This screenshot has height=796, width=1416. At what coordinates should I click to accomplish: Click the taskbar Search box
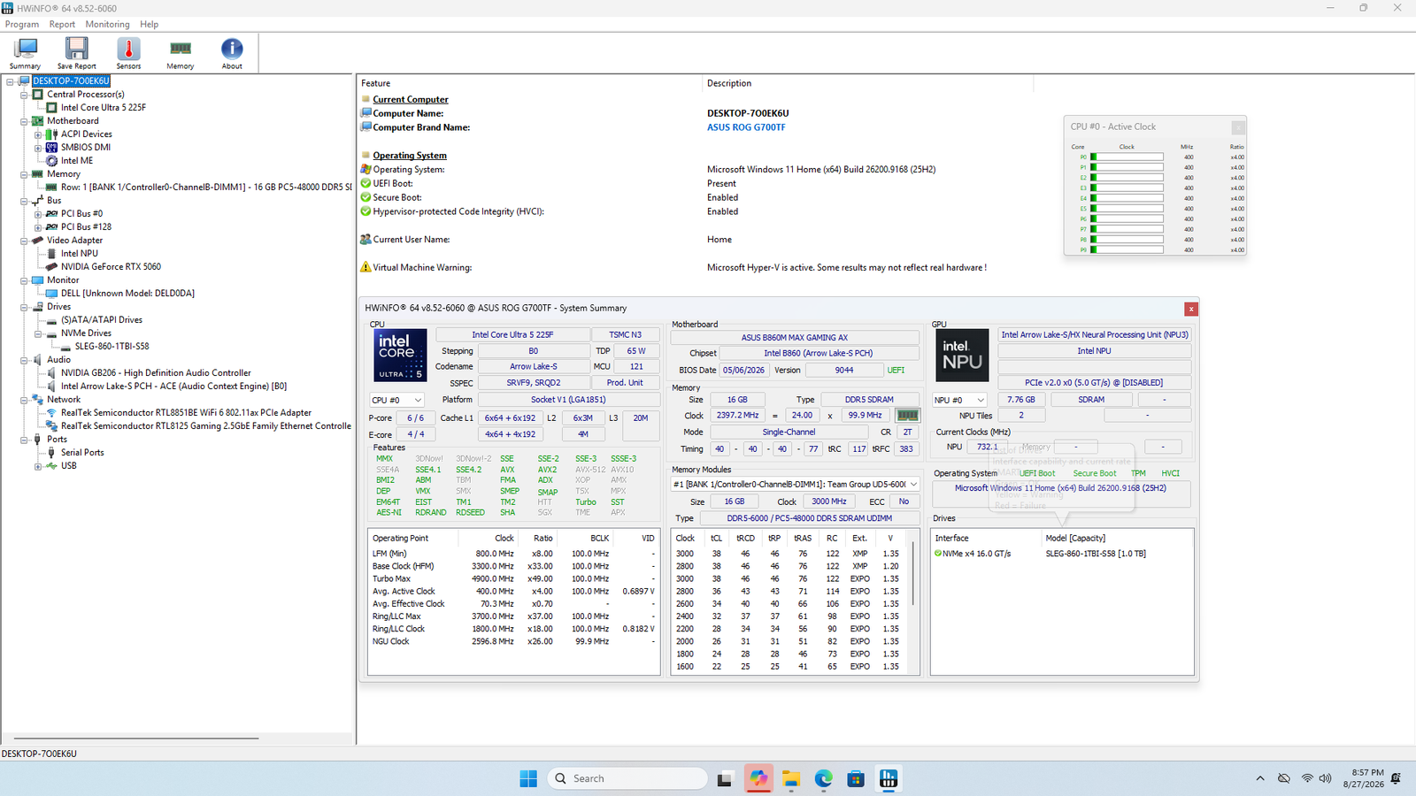click(x=627, y=778)
